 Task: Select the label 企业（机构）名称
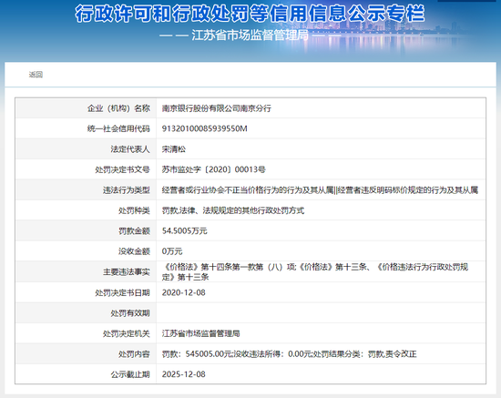(118, 108)
